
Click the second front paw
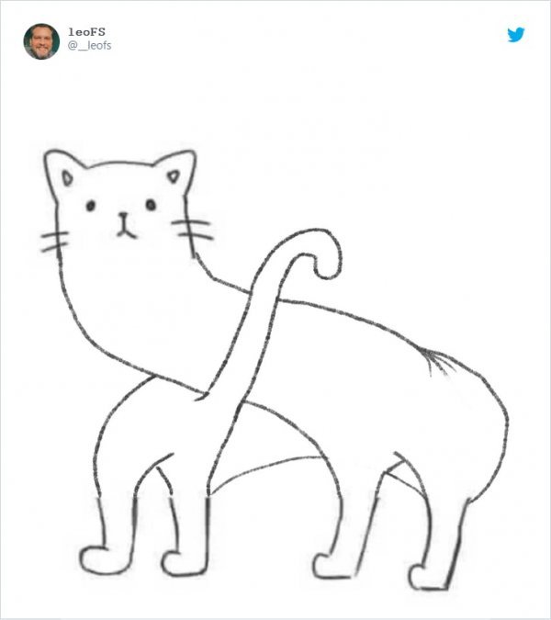click(184, 562)
